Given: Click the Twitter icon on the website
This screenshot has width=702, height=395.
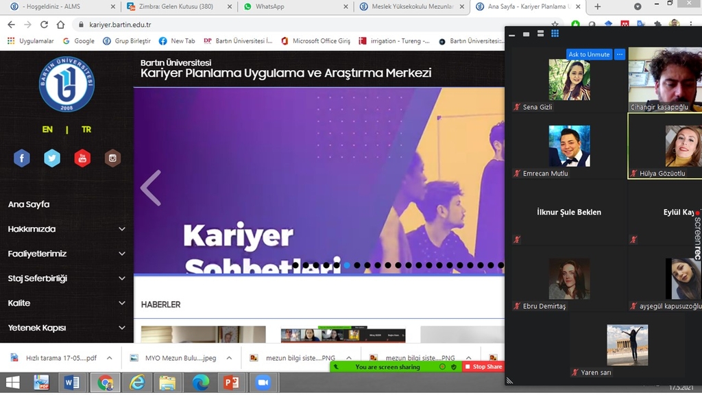Looking at the screenshot, I should tap(52, 158).
